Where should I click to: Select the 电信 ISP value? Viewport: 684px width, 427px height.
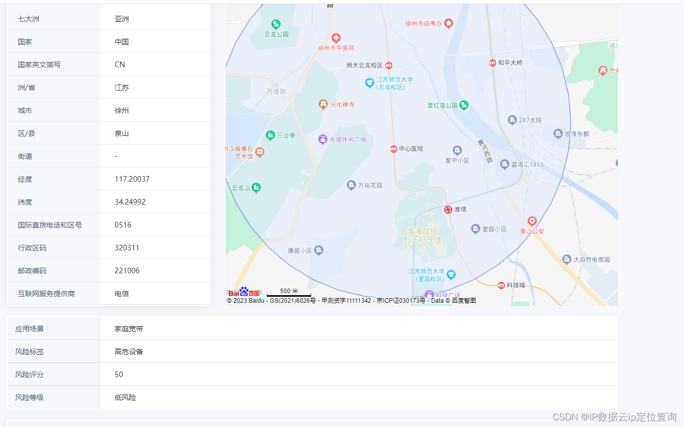point(122,294)
